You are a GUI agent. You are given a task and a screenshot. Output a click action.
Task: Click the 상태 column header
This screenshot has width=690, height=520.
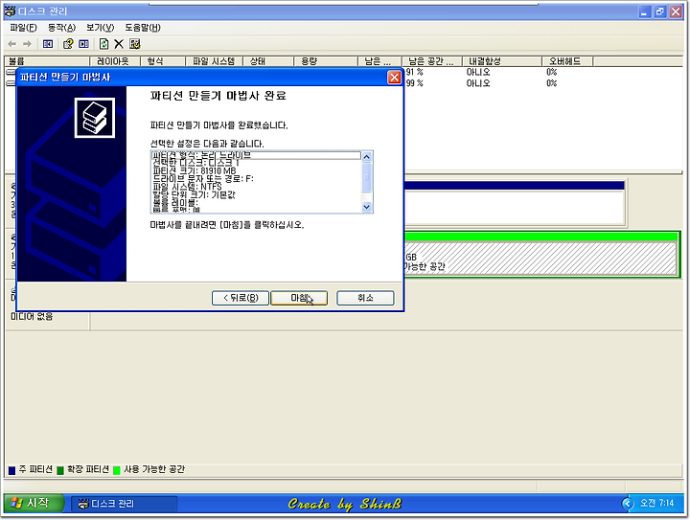[x=268, y=61]
